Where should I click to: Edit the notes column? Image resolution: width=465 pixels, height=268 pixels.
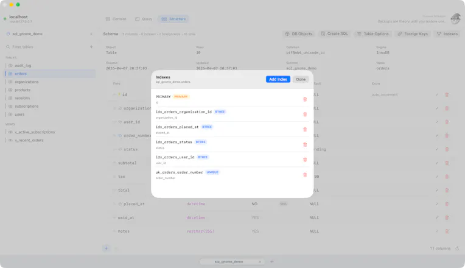(437, 231)
